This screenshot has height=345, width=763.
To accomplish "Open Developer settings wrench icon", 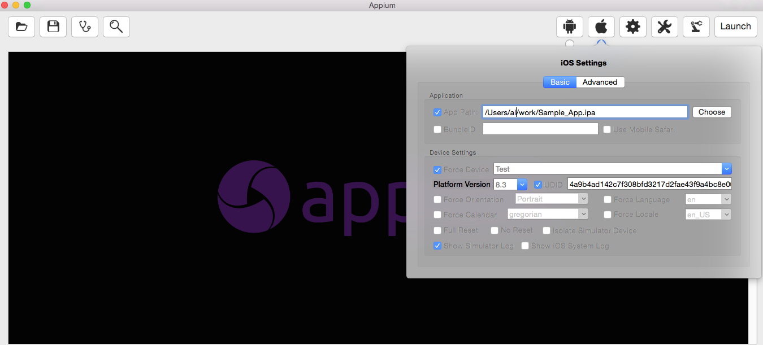I will (x=665, y=27).
